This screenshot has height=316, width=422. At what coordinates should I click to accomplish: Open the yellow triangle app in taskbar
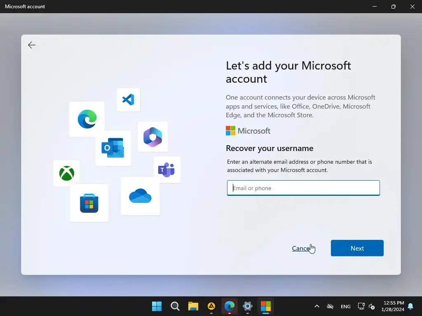pos(211,306)
